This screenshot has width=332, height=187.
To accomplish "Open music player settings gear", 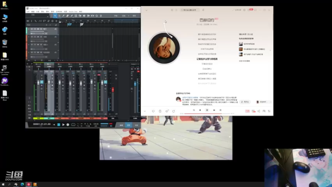I will tap(244, 10).
